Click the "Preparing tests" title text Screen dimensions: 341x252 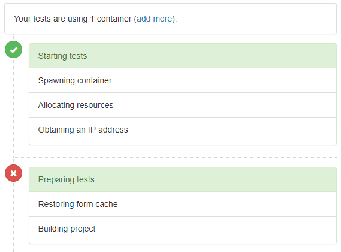(x=67, y=179)
